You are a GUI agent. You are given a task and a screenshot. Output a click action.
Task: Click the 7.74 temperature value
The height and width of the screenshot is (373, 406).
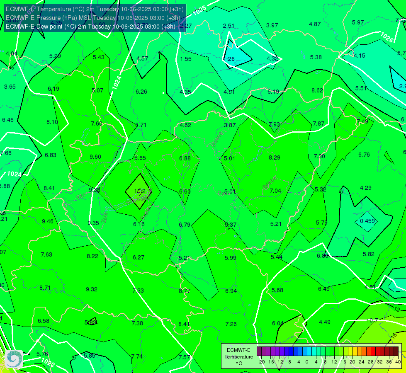137,357
